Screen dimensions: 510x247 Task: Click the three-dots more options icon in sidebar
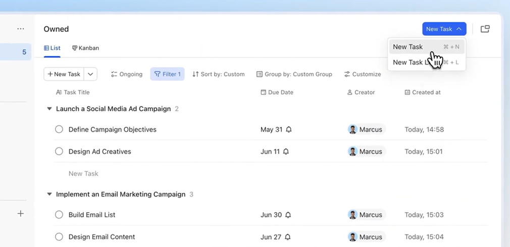[x=21, y=29]
